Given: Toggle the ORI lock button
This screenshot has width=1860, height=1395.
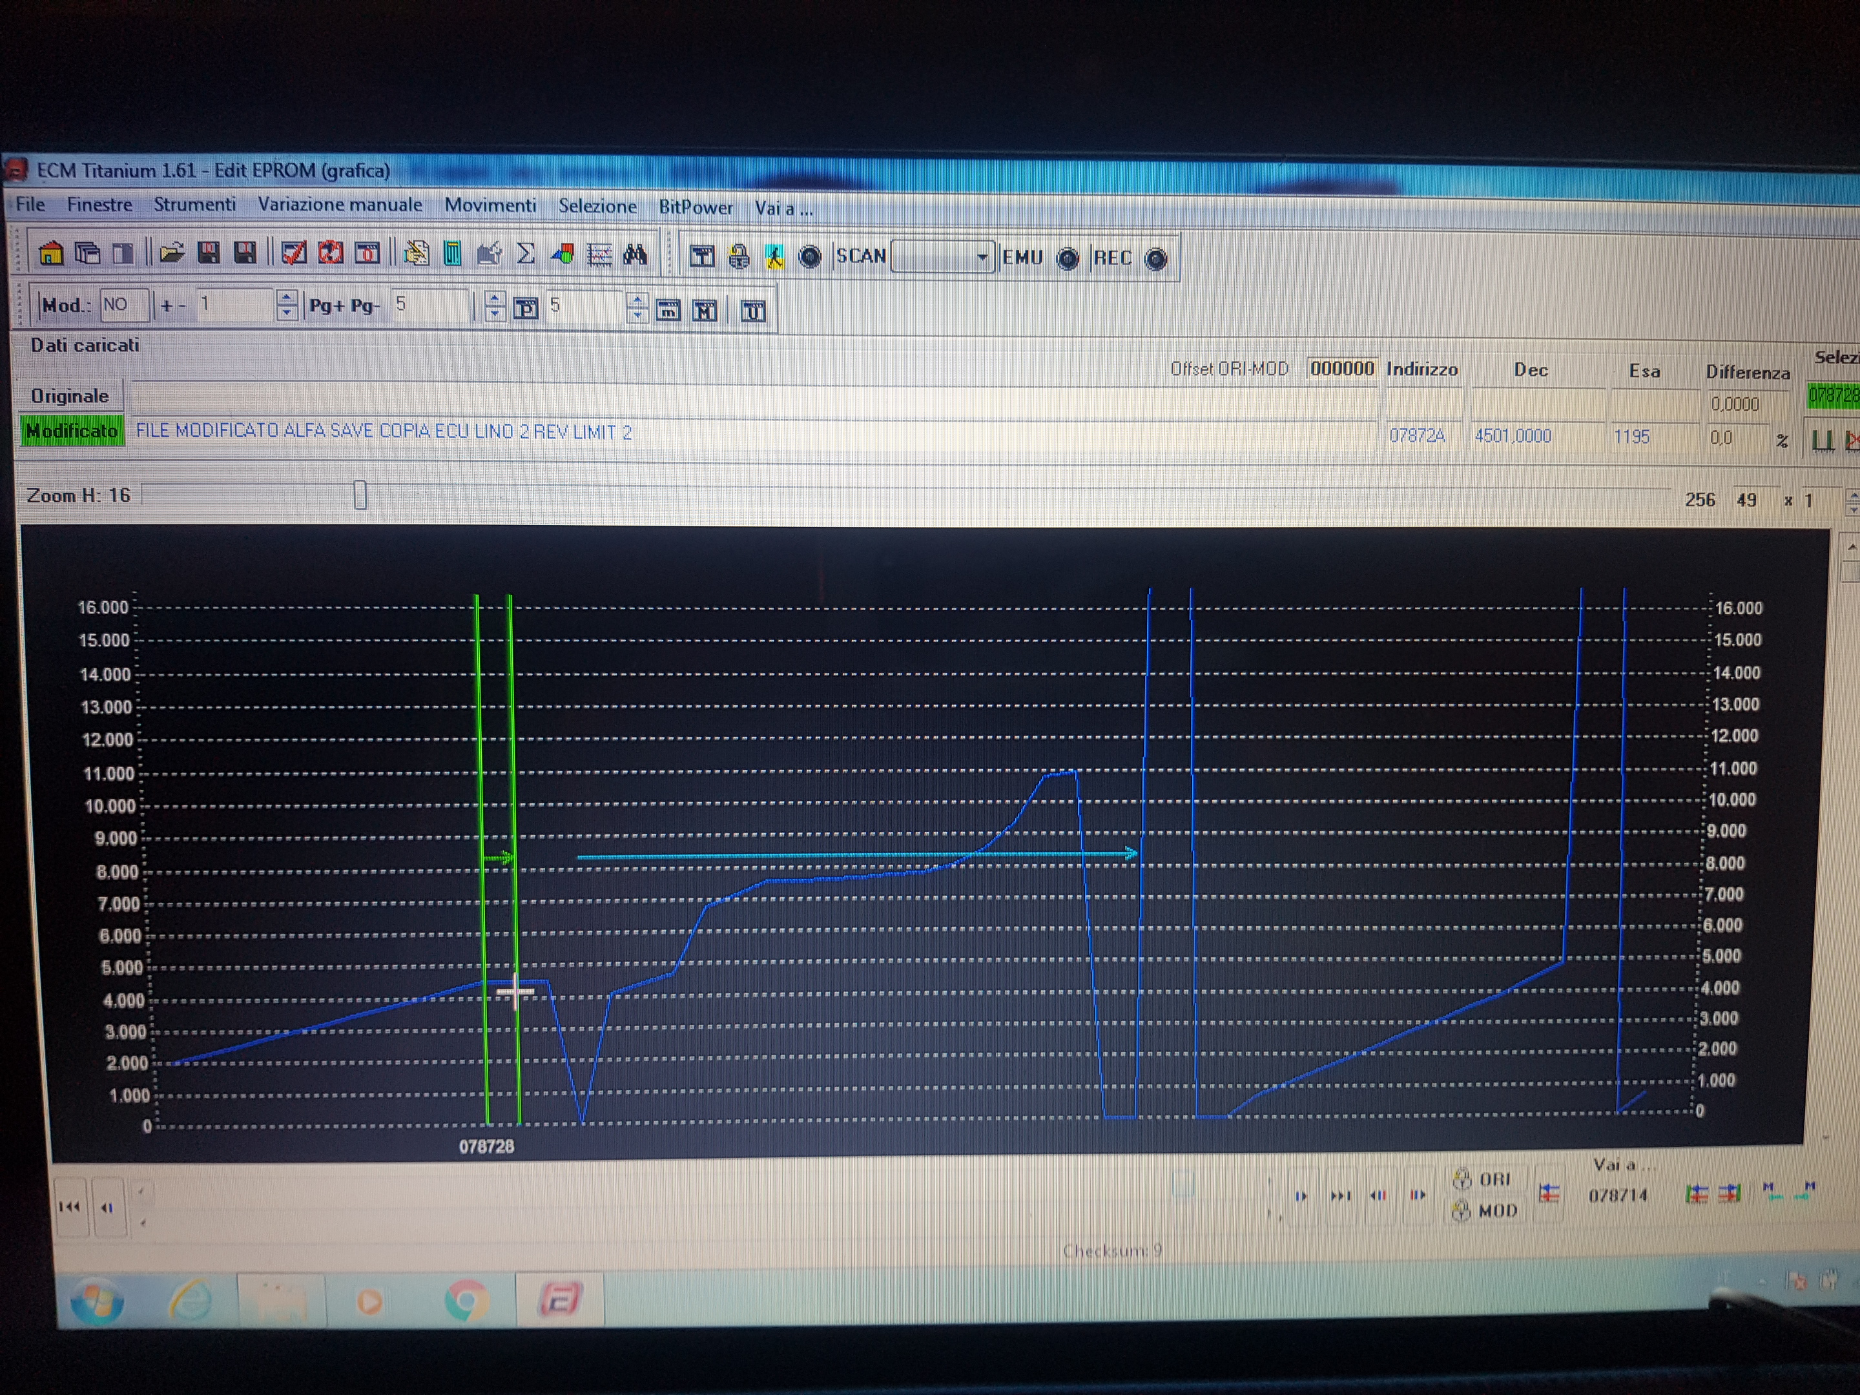Looking at the screenshot, I should (1487, 1179).
